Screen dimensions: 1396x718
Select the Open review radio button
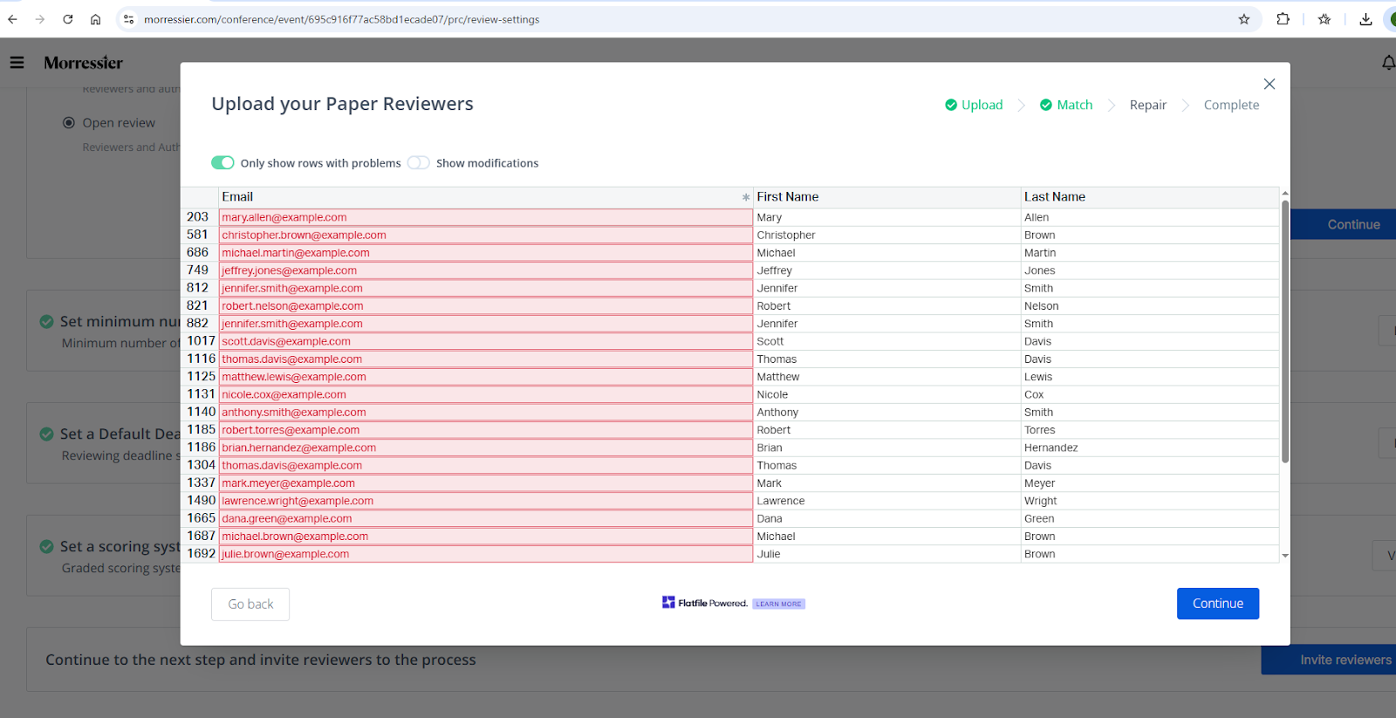click(69, 123)
